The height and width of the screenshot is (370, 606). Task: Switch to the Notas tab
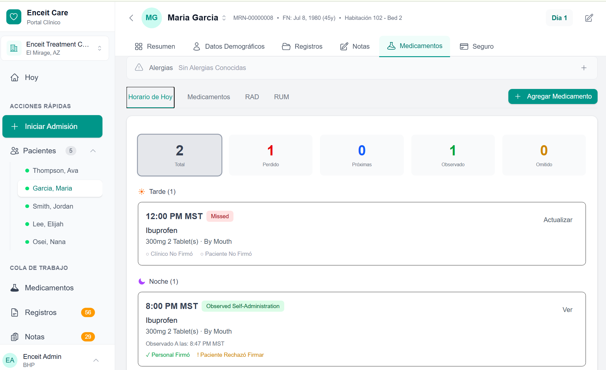point(355,46)
